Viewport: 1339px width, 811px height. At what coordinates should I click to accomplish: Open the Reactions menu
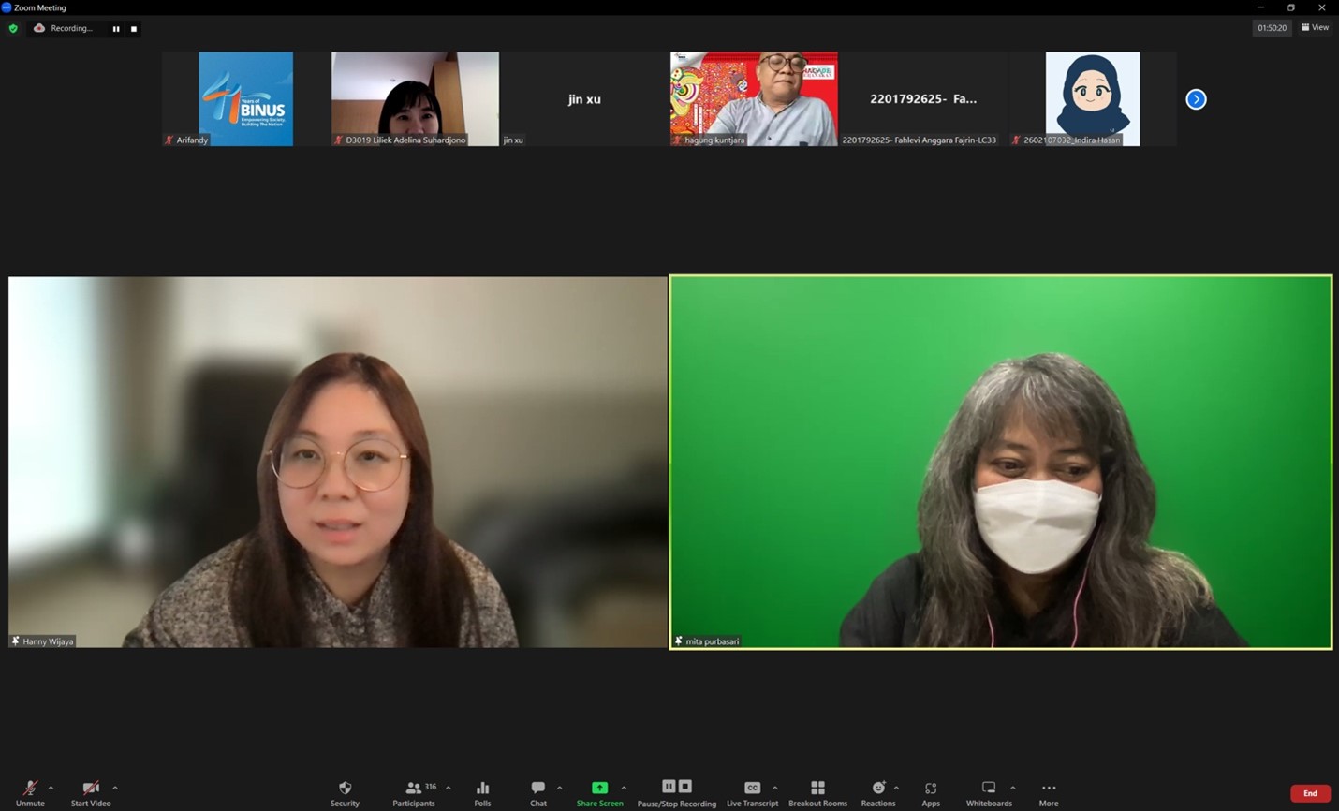[877, 789]
